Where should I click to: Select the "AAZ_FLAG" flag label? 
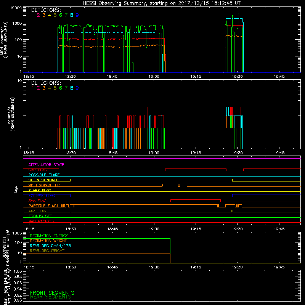click(x=37, y=211)
